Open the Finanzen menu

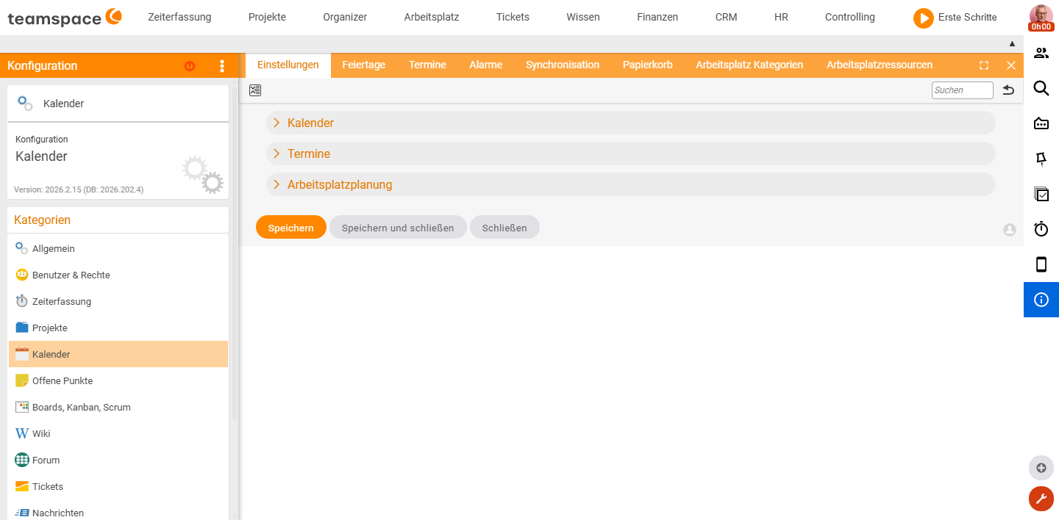(x=657, y=17)
